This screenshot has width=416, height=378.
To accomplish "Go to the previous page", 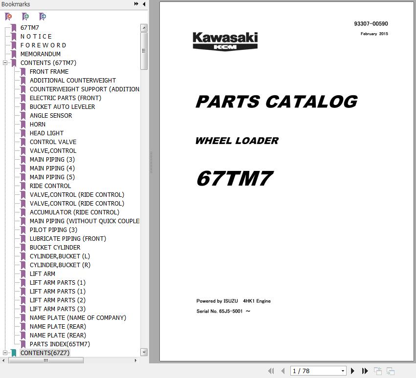I will click(x=283, y=371).
